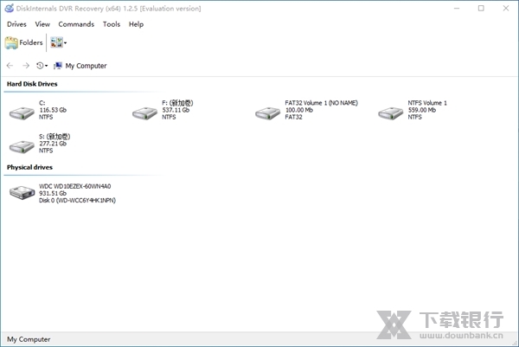Screen dimensions: 519x347
Task: Open the C: drive
Action: (21, 110)
